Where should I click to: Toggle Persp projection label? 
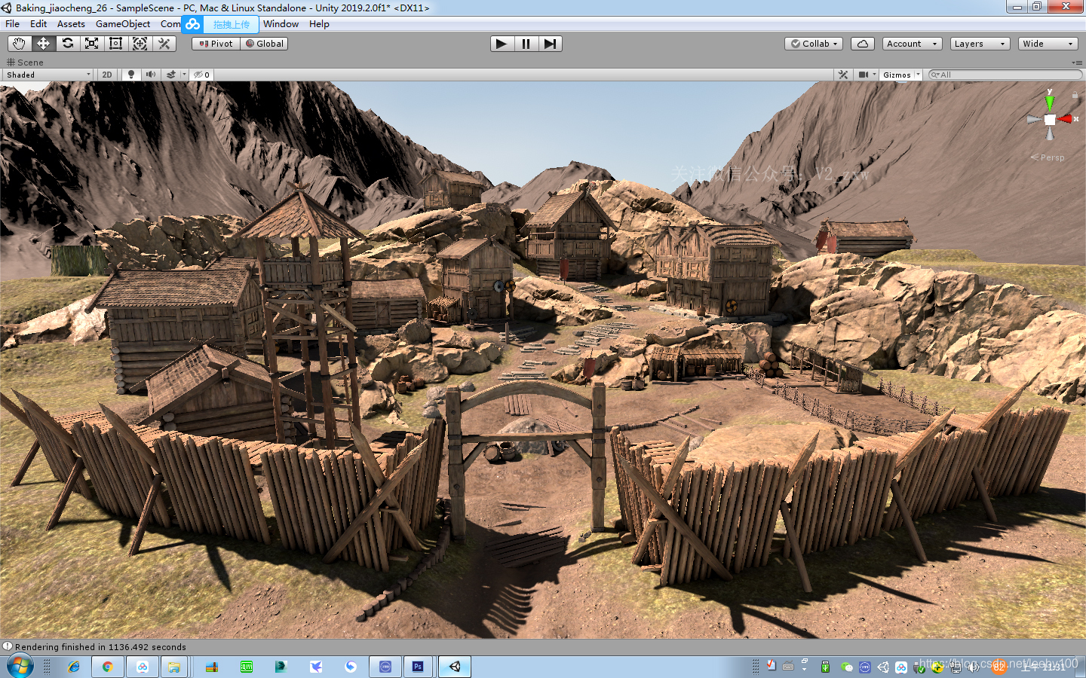tap(1048, 157)
